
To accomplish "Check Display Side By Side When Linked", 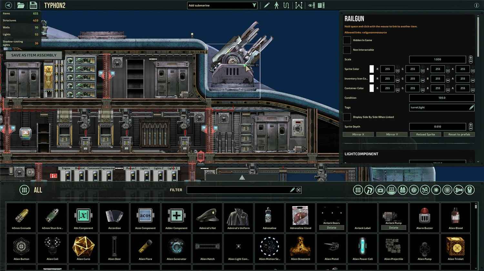I will pos(347,117).
